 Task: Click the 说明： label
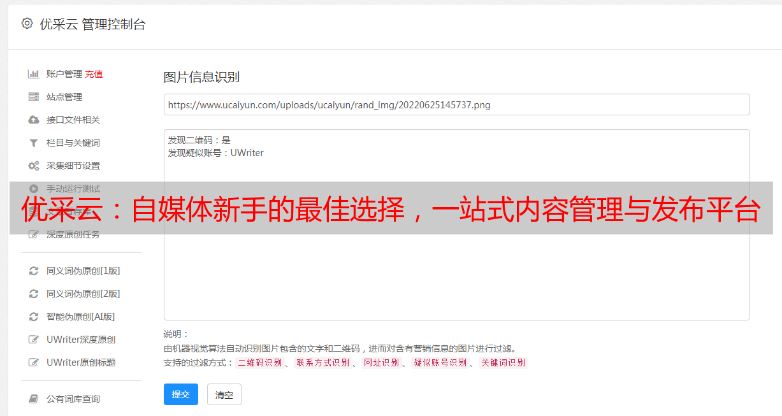tap(177, 334)
